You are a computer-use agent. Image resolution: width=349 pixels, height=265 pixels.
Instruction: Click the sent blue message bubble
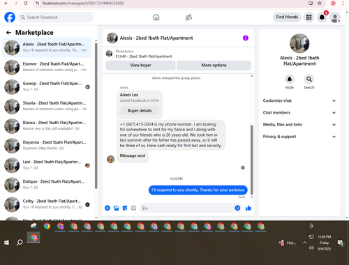click(198, 190)
